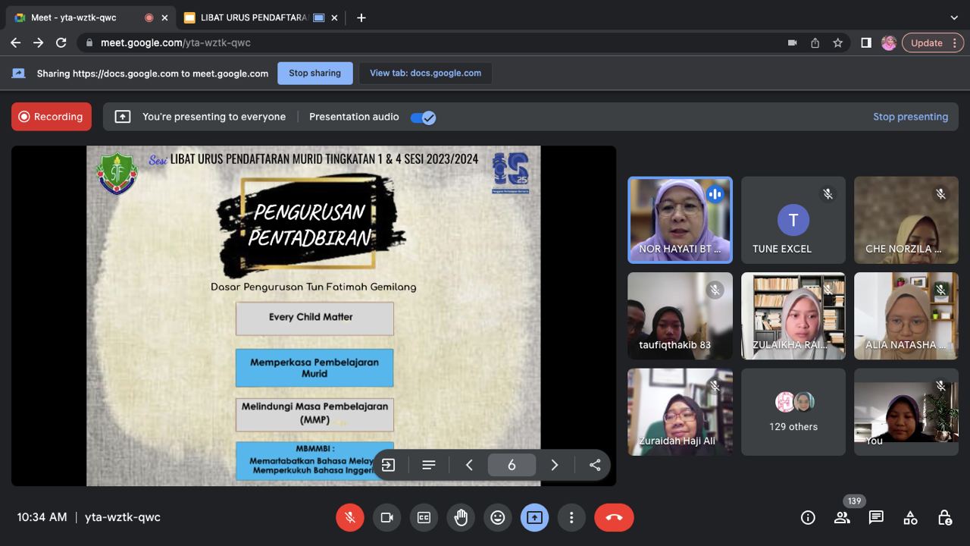Screen dimensions: 970x546
Task: Select NOR HAYATI video tile
Action: [x=680, y=220]
